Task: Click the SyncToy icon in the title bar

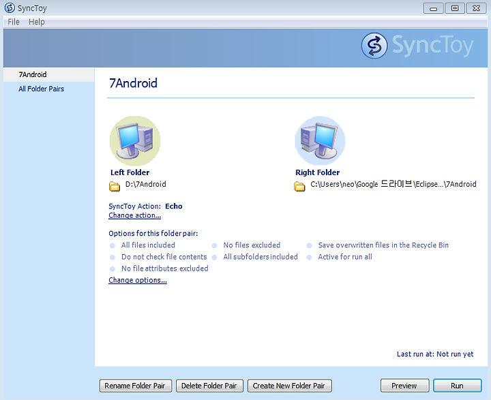Action: point(10,7)
